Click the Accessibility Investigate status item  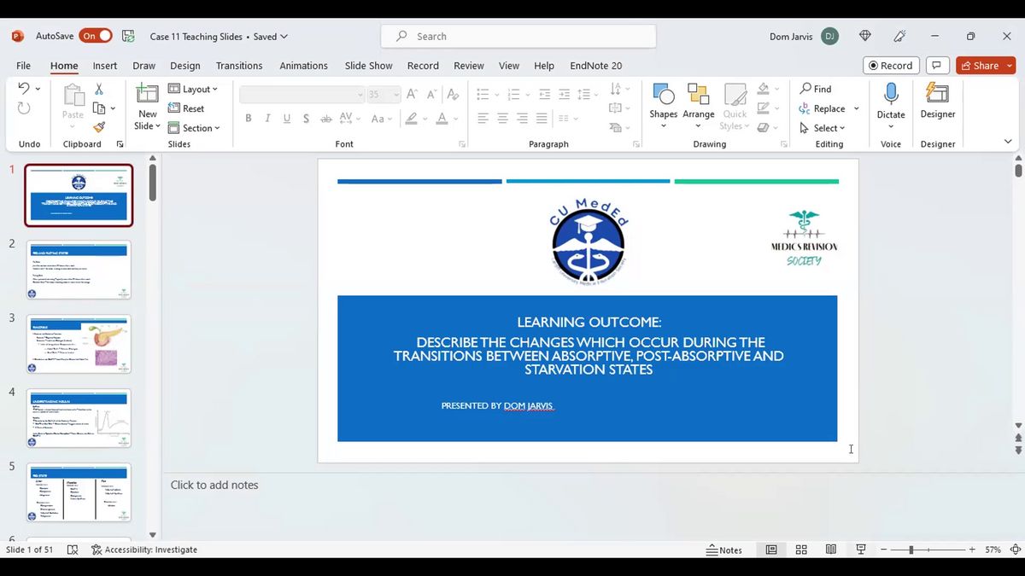144,550
